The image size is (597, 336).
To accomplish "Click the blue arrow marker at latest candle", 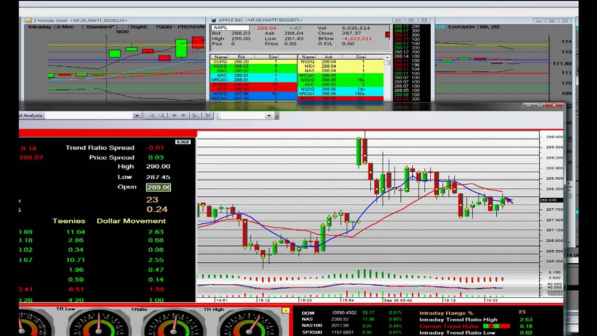I will (508, 200).
